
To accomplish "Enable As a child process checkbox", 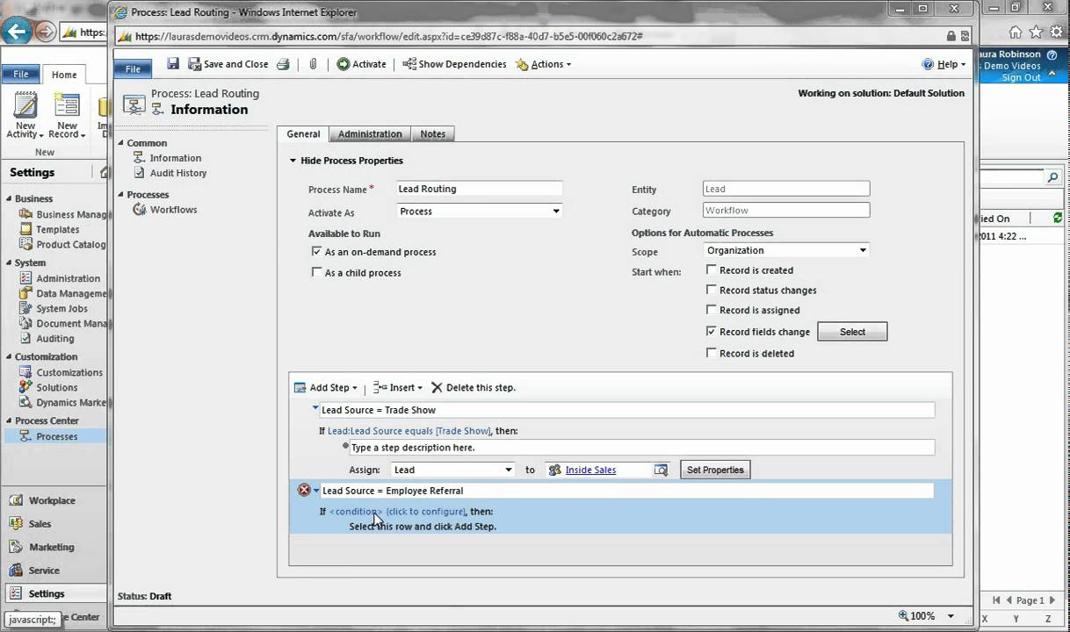I will (x=317, y=272).
